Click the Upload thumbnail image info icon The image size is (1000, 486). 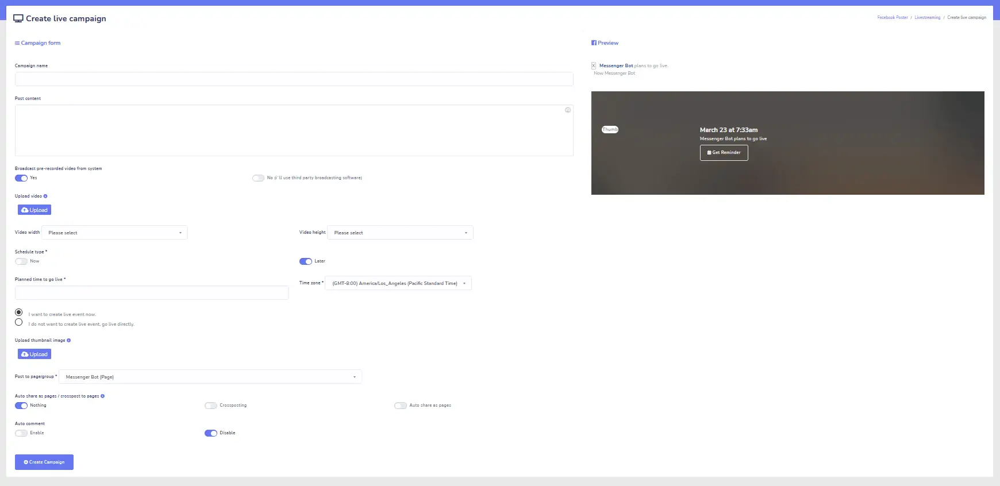(x=69, y=340)
